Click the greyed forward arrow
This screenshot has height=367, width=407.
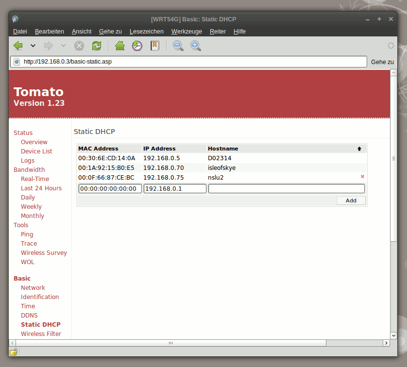[x=49, y=46]
